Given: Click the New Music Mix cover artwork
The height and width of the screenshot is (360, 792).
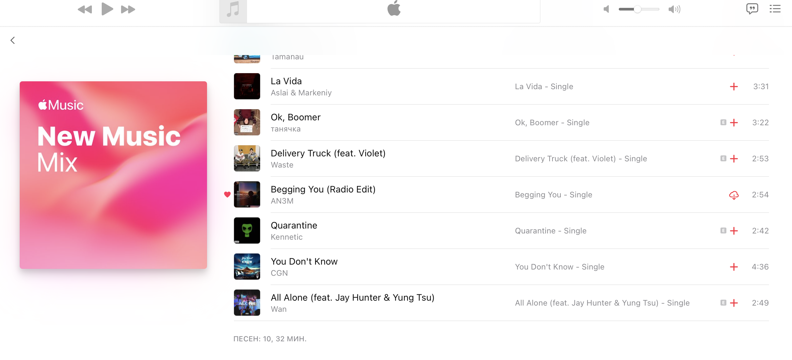Looking at the screenshot, I should pos(113,175).
